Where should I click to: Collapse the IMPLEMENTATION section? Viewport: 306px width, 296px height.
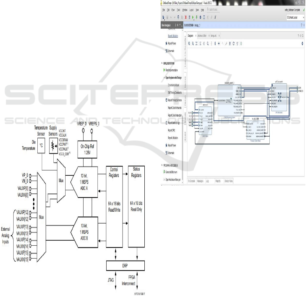point(162,63)
